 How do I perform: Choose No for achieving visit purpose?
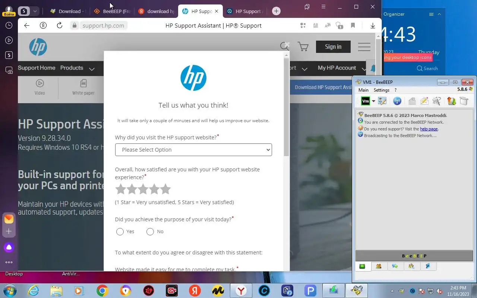[150, 232]
